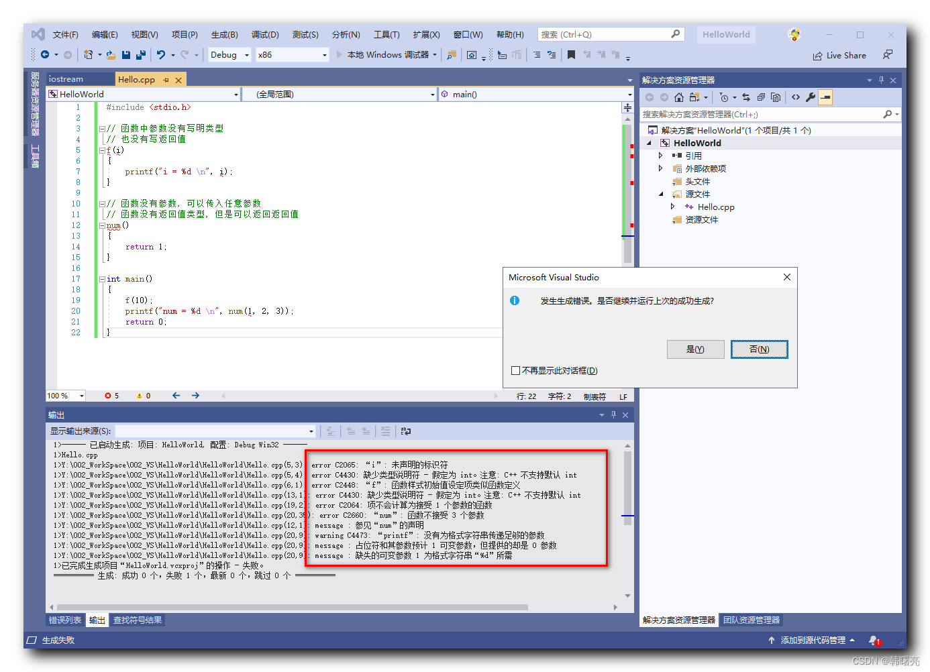930x672 pixels.
Task: Click the show all files icon in Solution Explorer
Action: (x=776, y=97)
